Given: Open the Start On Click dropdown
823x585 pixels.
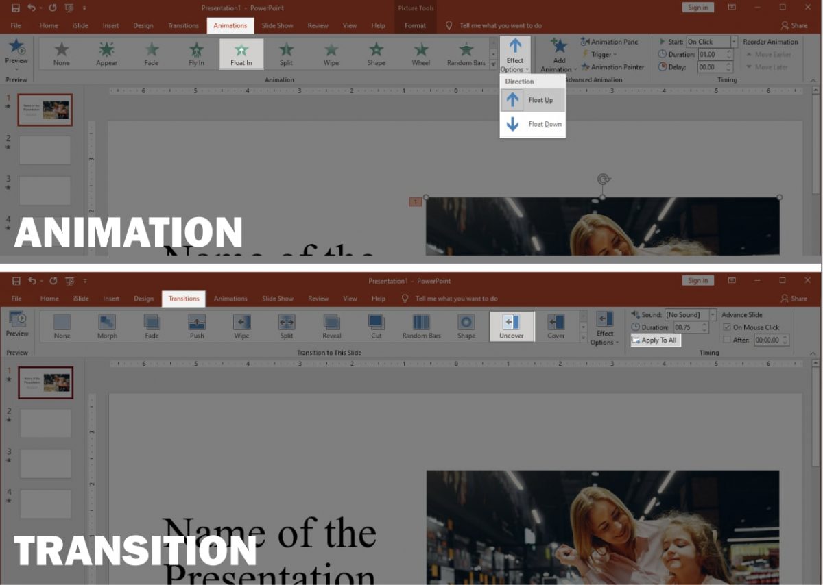Looking at the screenshot, I should click(x=734, y=41).
